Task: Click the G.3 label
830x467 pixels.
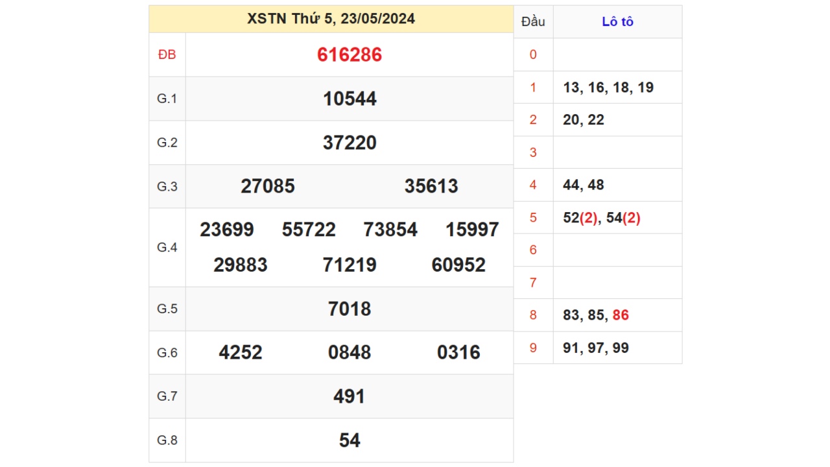Action: tap(167, 186)
